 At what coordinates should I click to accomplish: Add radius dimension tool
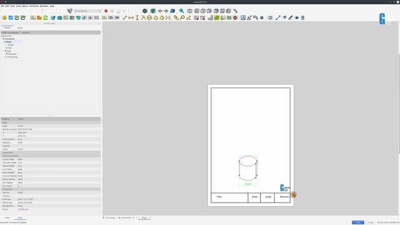point(143,17)
